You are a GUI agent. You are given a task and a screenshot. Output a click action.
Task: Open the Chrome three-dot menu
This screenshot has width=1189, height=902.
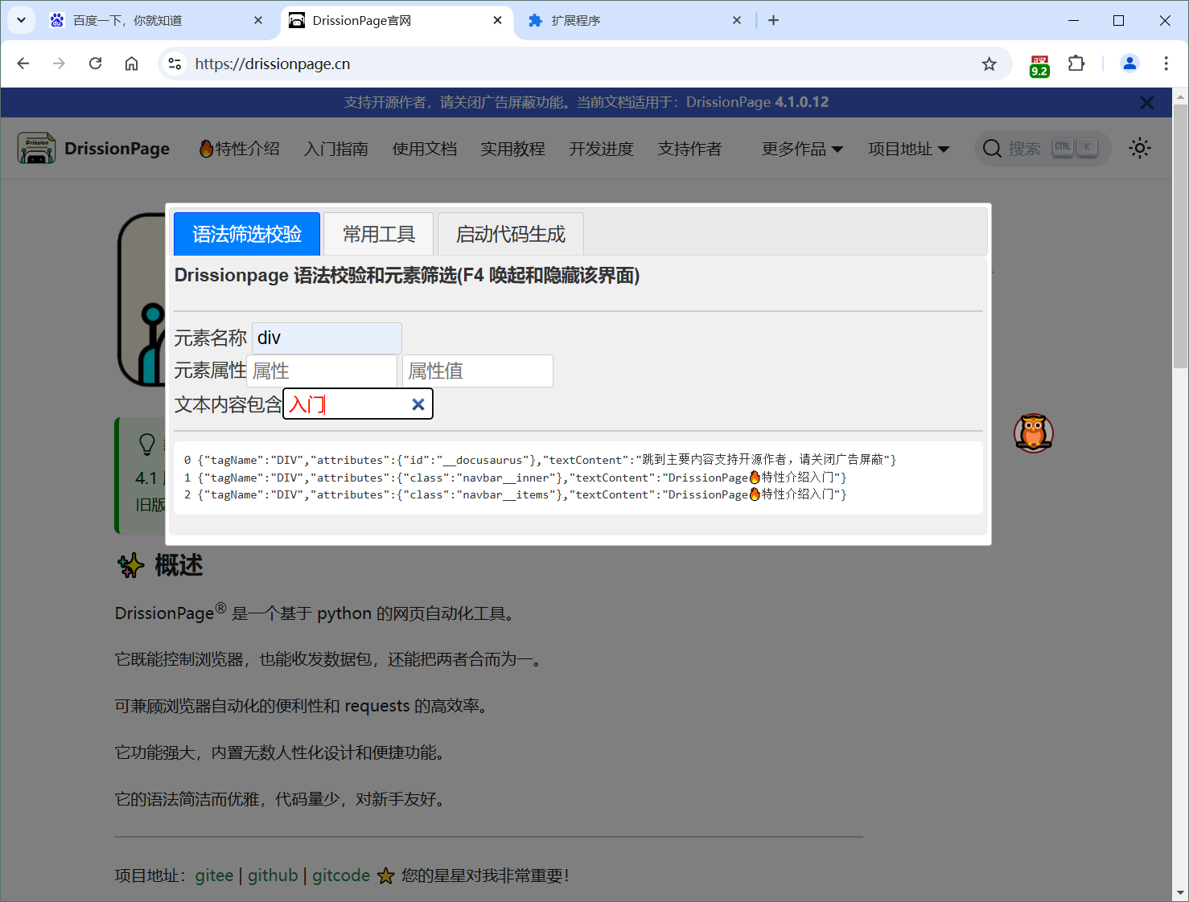[x=1166, y=64]
